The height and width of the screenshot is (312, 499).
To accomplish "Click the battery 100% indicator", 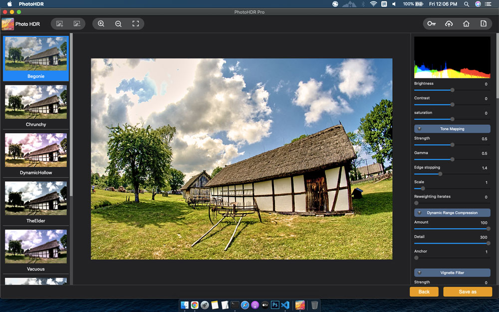I will pos(413,4).
